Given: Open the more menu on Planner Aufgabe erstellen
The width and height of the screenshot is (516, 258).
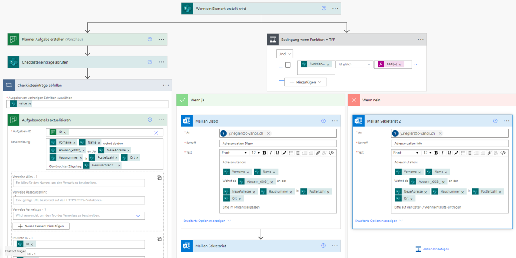Looking at the screenshot, I should tap(161, 39).
